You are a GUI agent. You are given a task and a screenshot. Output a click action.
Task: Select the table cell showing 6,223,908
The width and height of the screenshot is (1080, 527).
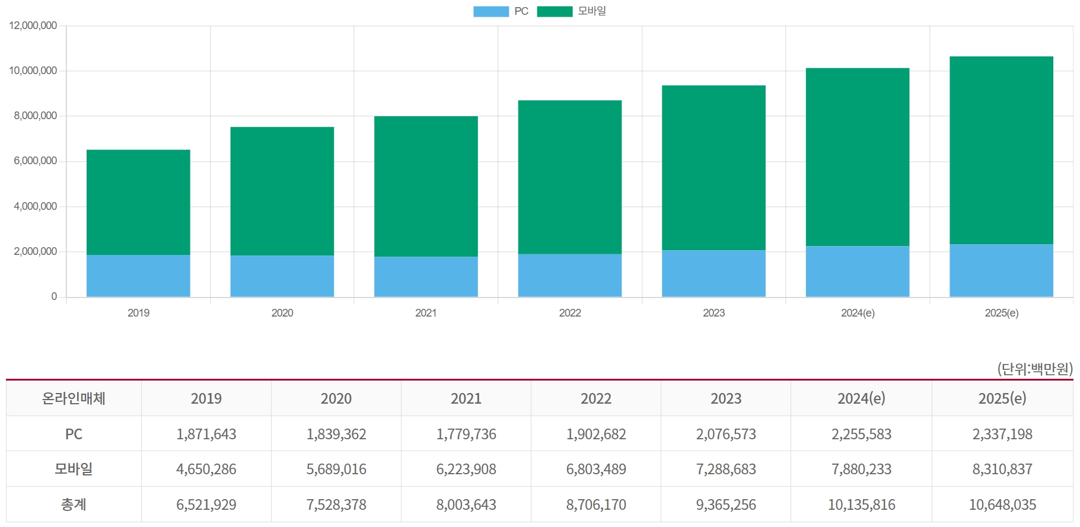coord(466,469)
